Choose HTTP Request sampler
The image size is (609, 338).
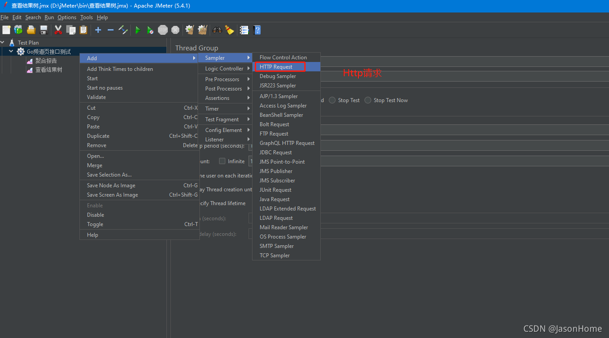(x=286, y=67)
